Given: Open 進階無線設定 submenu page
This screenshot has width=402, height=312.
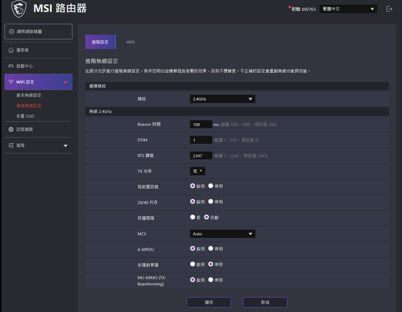Looking at the screenshot, I should 29,106.
